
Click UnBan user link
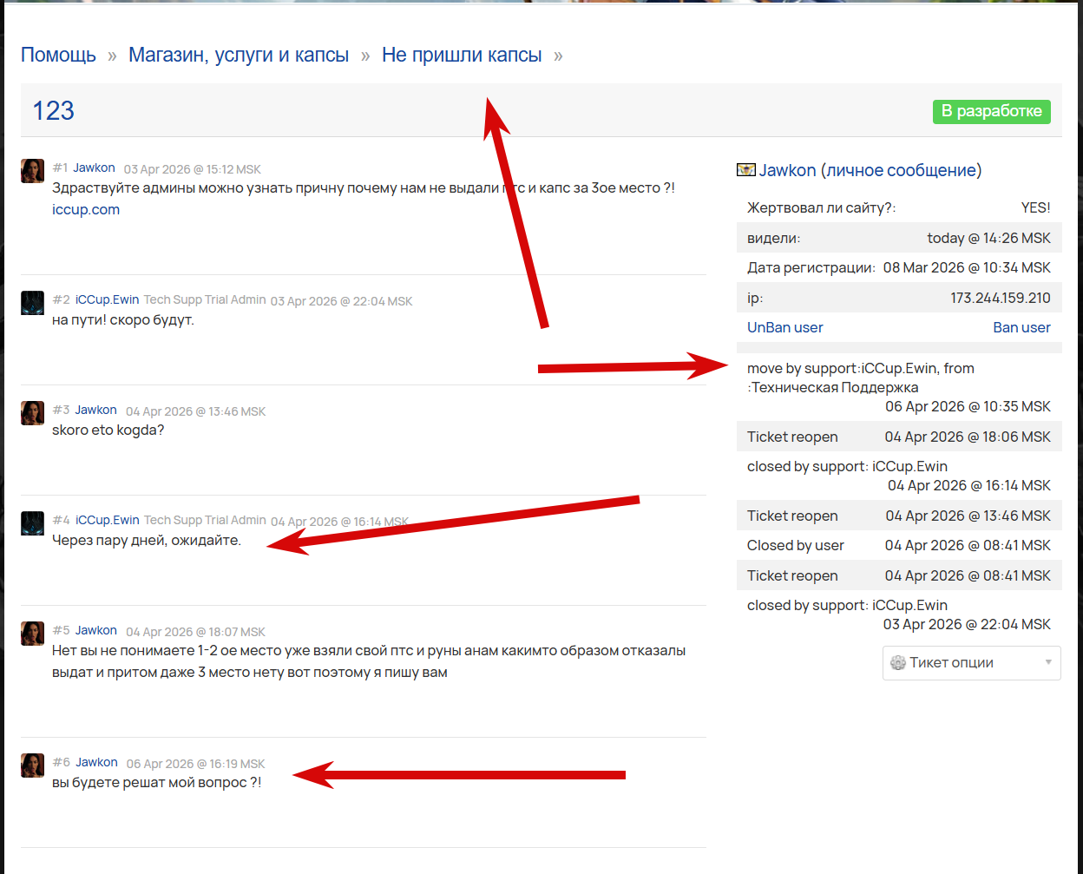point(784,327)
